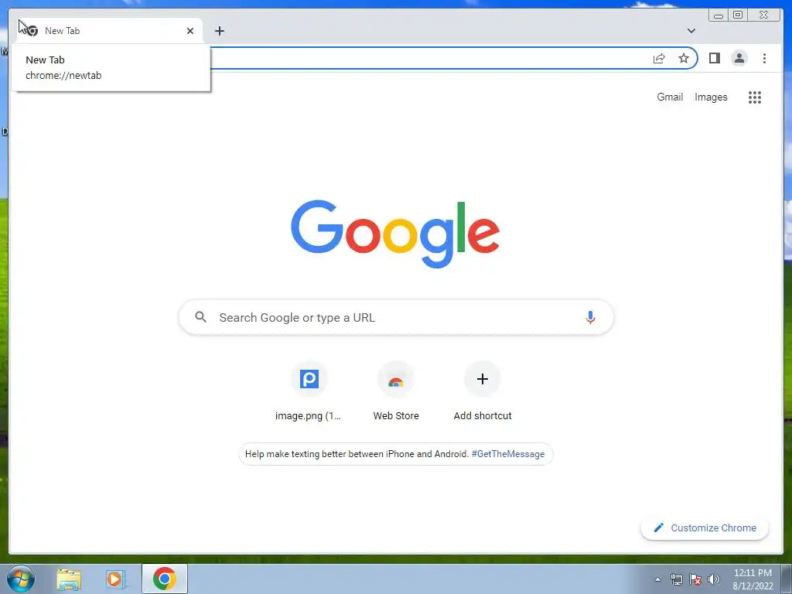Open Windows Explorer from taskbar

[x=69, y=579]
